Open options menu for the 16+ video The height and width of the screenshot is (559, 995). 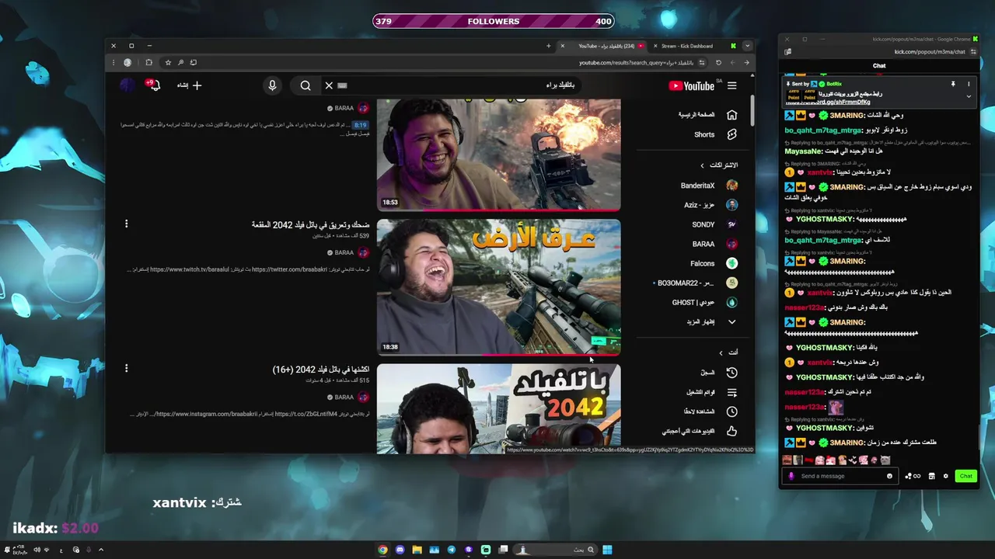pyautogui.click(x=126, y=369)
